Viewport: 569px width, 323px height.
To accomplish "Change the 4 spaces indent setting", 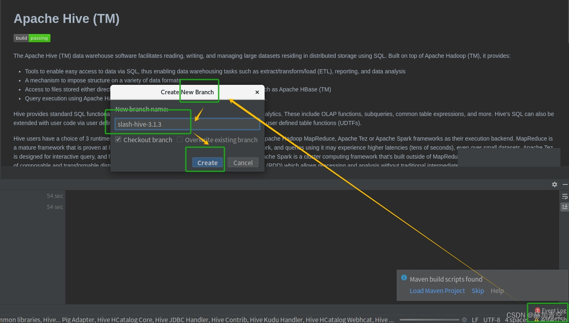I will (517, 320).
